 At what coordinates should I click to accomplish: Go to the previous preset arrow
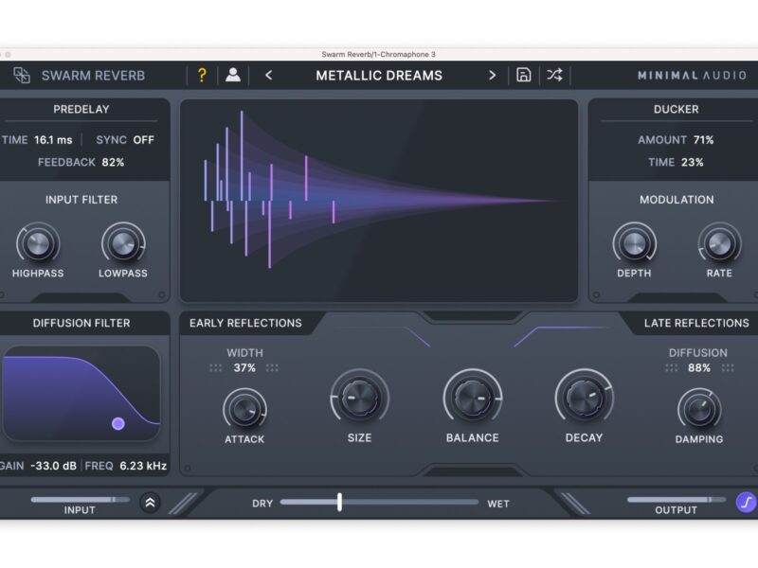click(x=268, y=76)
